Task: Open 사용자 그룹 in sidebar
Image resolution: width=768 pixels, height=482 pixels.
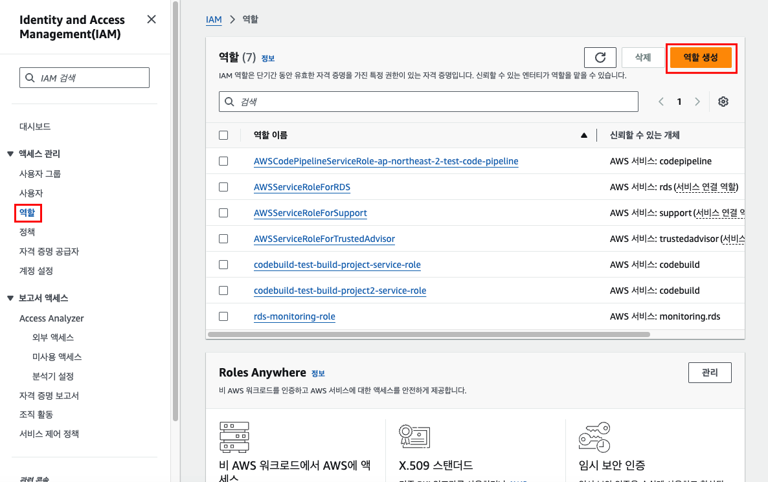Action: coord(40,174)
